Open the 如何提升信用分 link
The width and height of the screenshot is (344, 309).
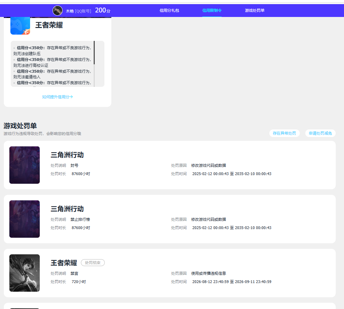[57, 97]
